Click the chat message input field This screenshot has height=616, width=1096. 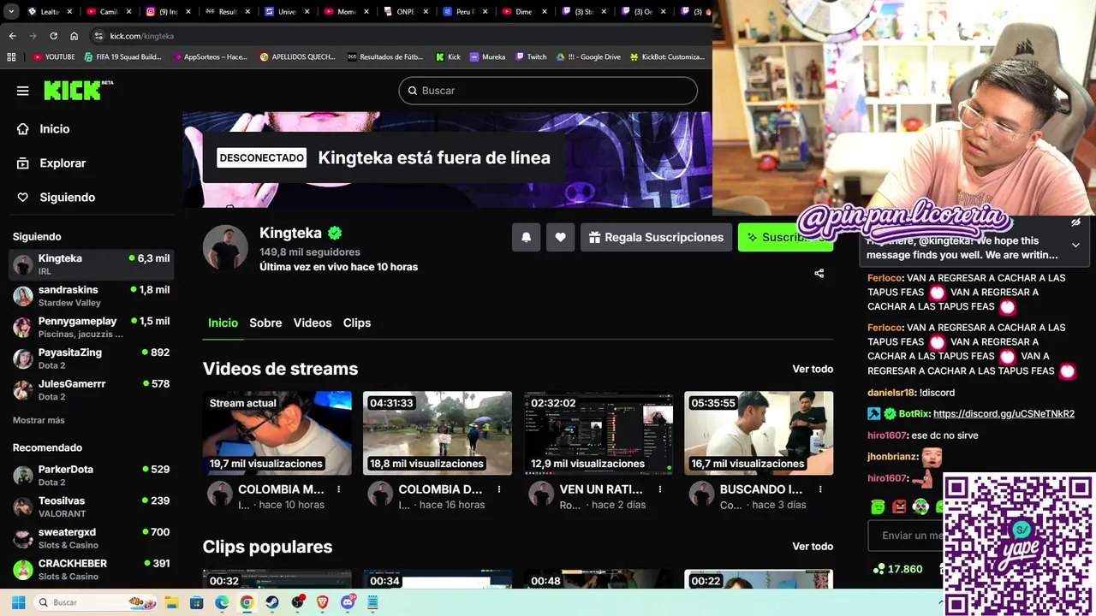pyautogui.click(x=906, y=536)
